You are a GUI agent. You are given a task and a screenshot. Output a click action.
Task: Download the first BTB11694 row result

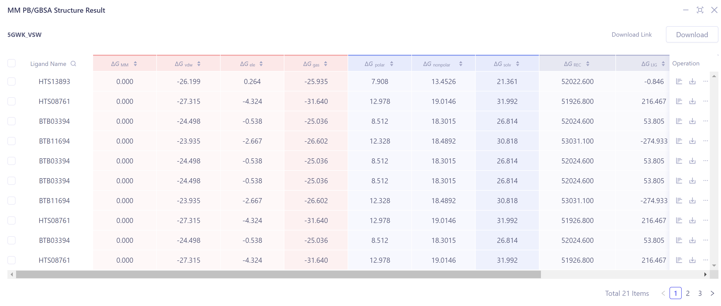click(692, 141)
